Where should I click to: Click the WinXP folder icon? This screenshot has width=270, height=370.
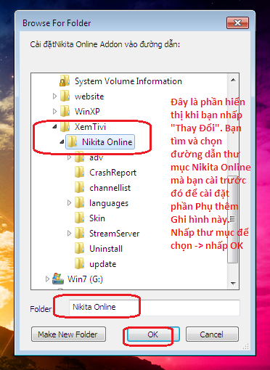coord(65,111)
